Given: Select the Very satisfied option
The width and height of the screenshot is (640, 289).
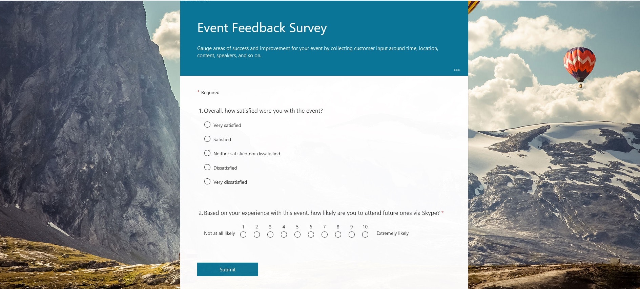Looking at the screenshot, I should (207, 125).
